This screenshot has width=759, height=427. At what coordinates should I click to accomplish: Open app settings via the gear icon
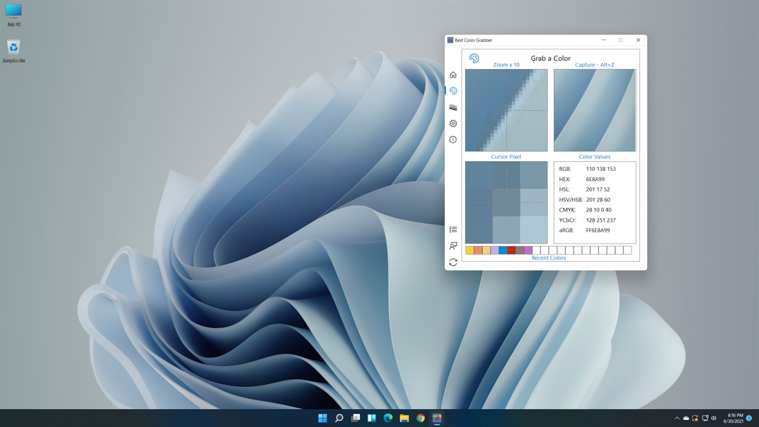pos(453,123)
